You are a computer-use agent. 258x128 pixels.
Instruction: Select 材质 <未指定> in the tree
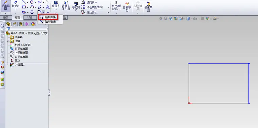click(21, 45)
